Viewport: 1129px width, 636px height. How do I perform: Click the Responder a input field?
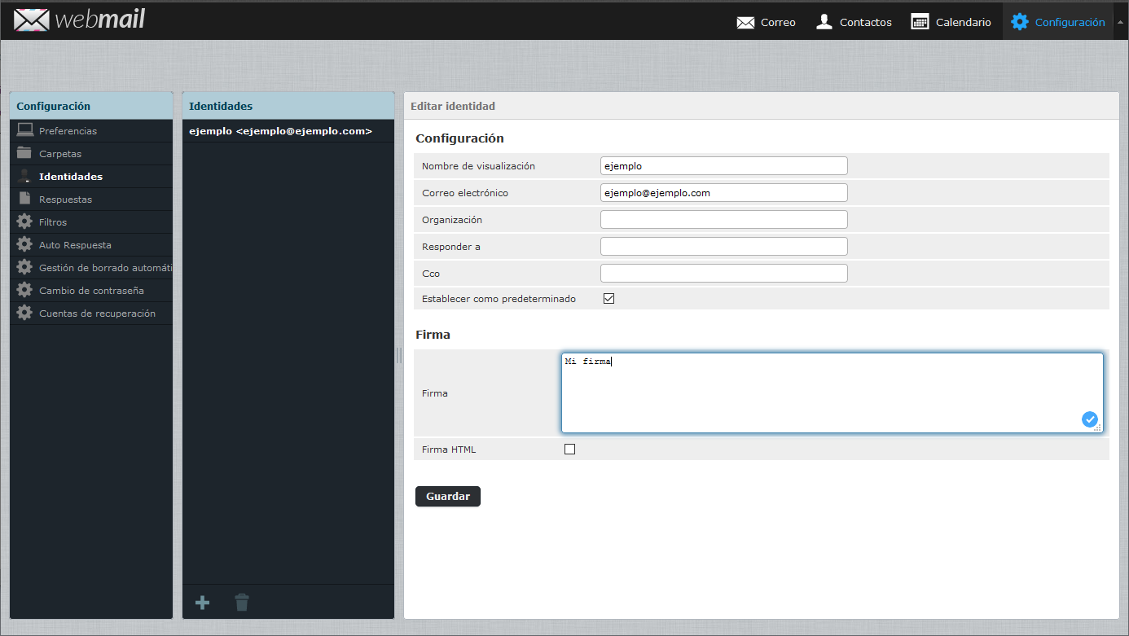click(x=723, y=246)
